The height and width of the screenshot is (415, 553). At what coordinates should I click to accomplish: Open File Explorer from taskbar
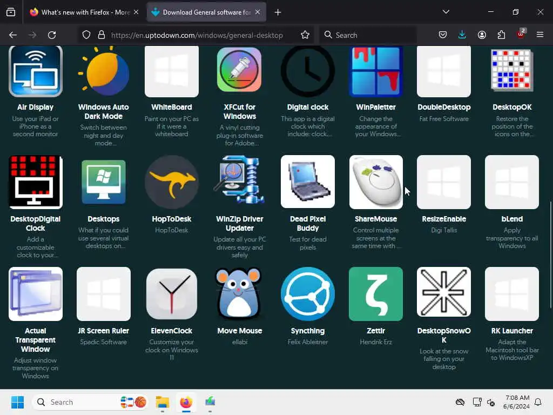pyautogui.click(x=163, y=402)
